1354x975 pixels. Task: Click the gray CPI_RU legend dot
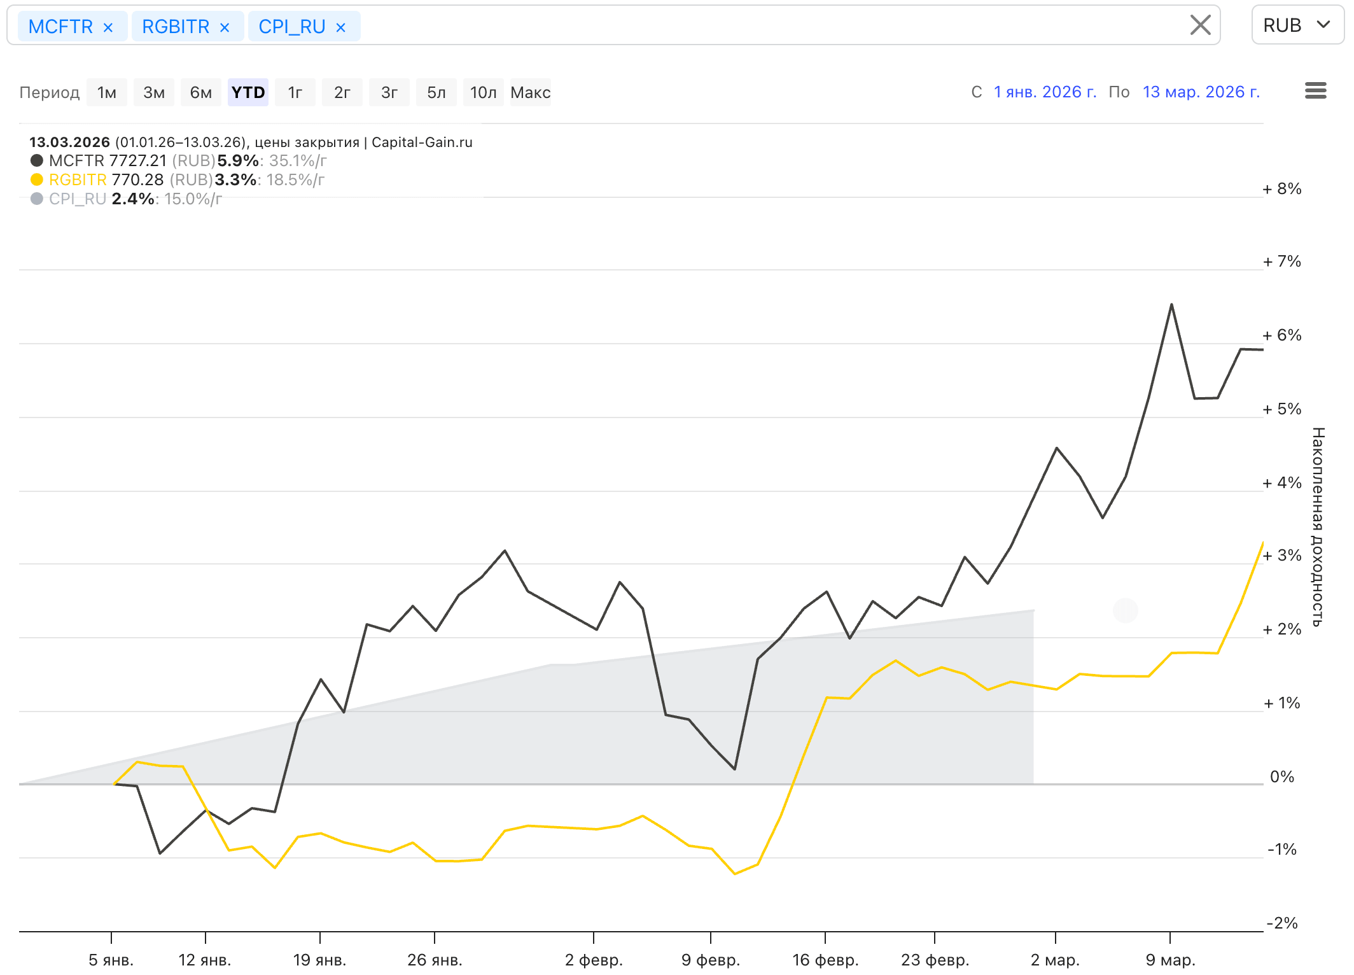pos(37,199)
